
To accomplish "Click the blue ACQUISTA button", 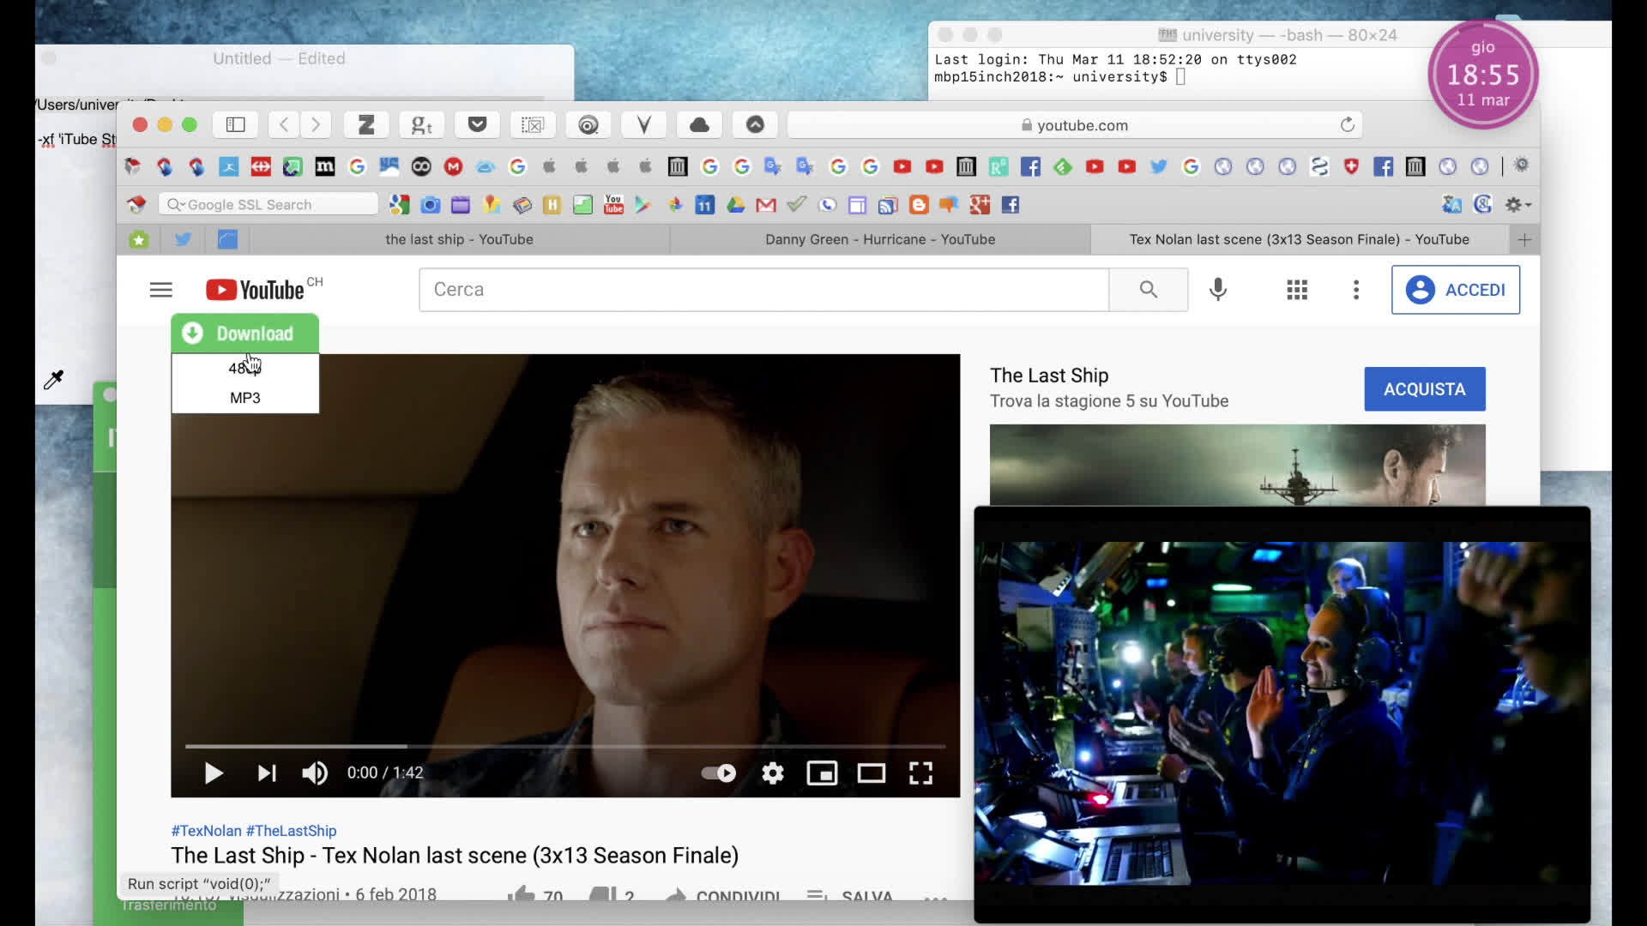I will click(x=1425, y=389).
